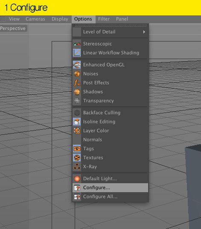This screenshot has width=201, height=229.
Task: Enable Enhanced OpenGL
Action: point(110,65)
